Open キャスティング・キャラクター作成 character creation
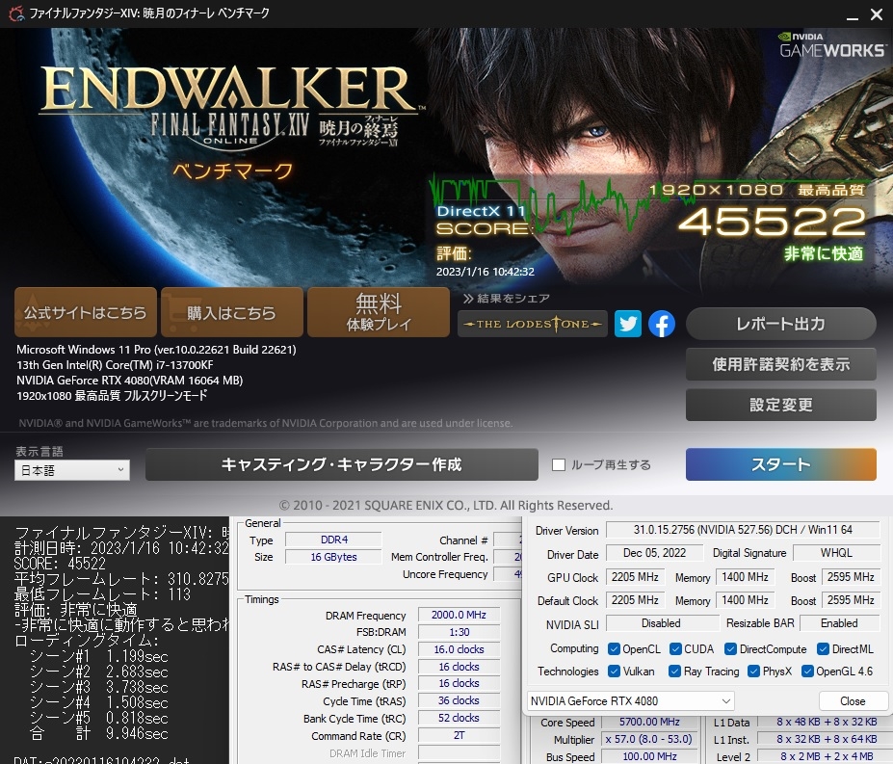 (x=342, y=464)
